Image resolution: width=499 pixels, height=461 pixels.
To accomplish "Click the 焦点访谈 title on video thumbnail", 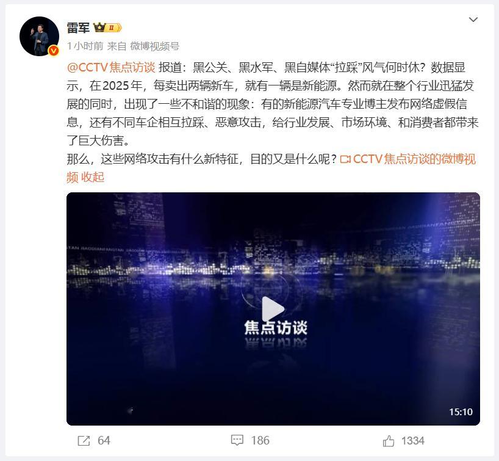I will pyautogui.click(x=276, y=328).
